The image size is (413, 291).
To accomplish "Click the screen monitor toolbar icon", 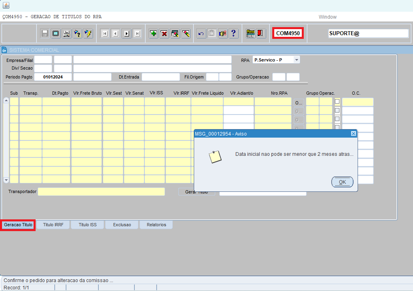I will tap(55, 34).
